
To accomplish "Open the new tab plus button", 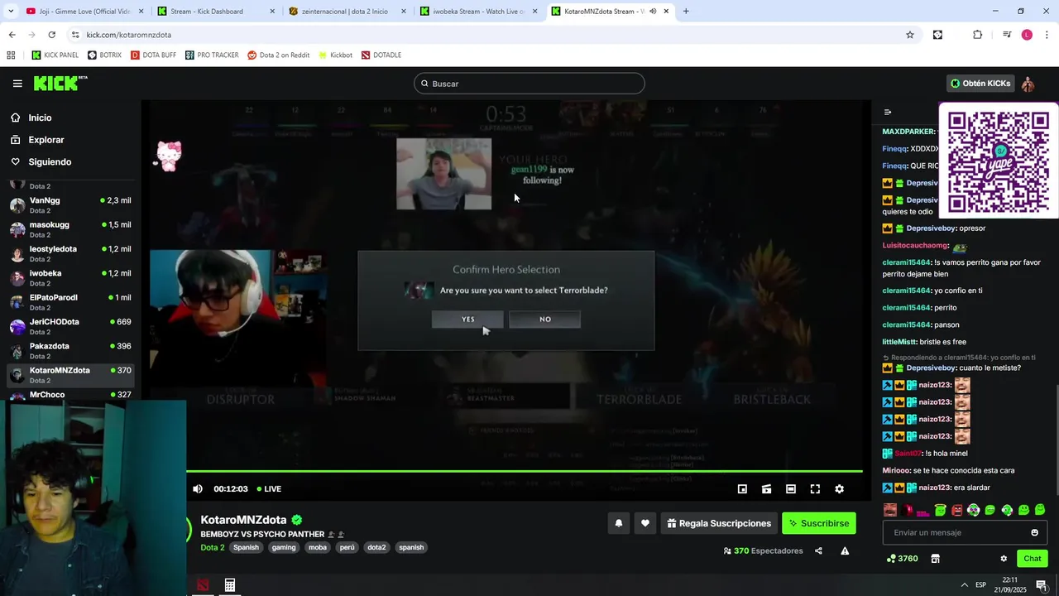I will [x=686, y=12].
